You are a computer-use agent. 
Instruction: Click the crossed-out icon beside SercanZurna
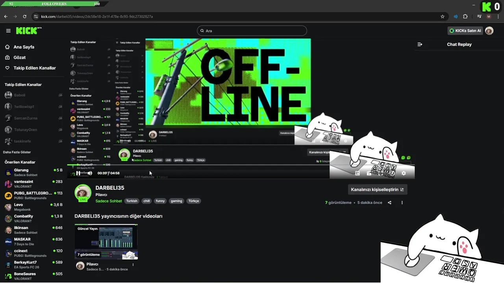60,118
